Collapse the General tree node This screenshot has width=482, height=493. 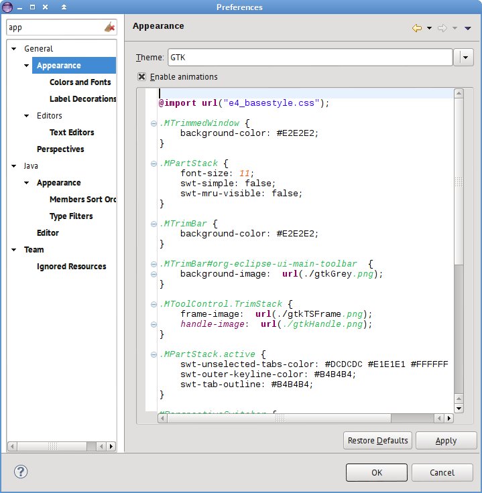click(x=14, y=49)
